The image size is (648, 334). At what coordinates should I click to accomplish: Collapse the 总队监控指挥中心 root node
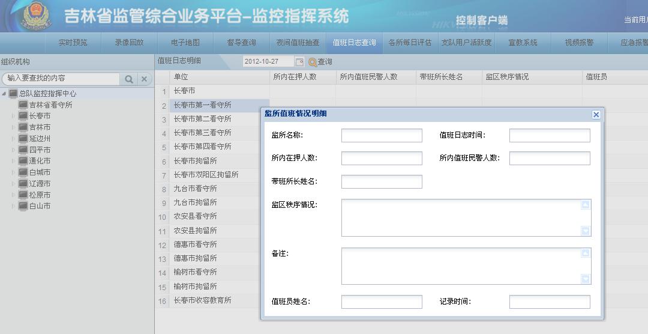pos(4,94)
